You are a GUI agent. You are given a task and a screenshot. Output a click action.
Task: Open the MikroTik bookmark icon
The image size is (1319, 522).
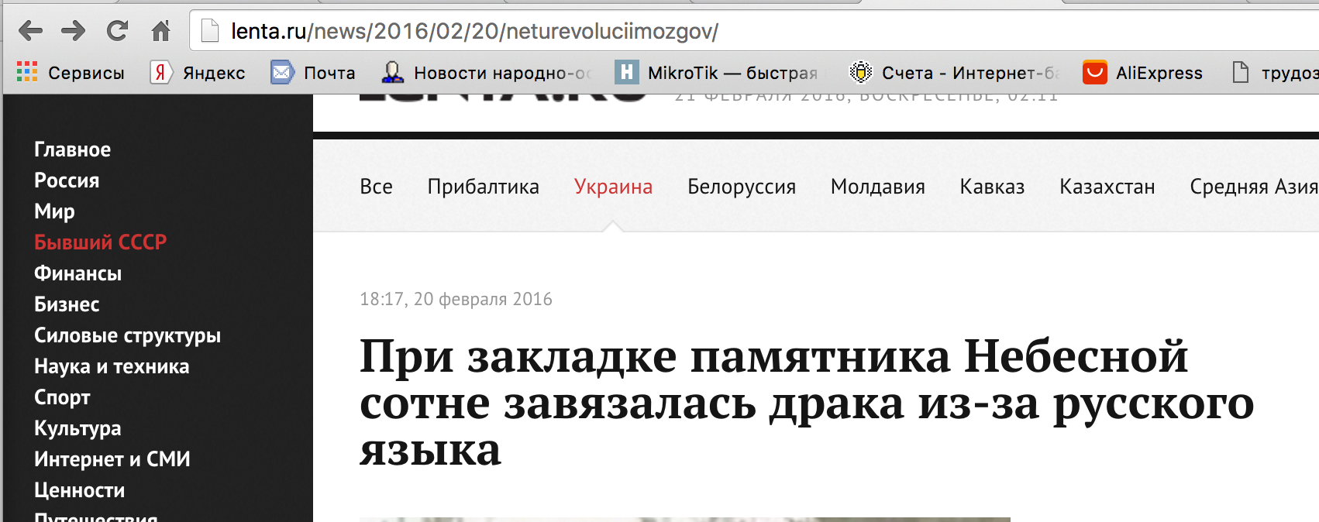click(x=626, y=72)
